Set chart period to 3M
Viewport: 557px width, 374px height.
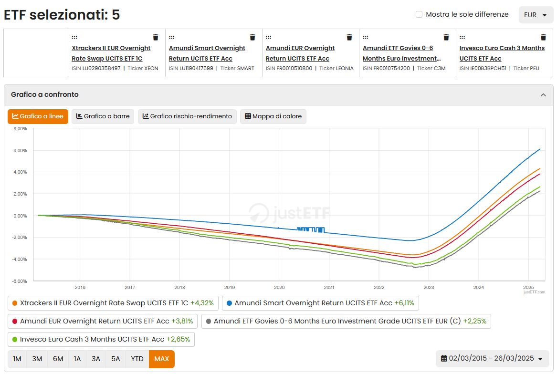click(37, 359)
